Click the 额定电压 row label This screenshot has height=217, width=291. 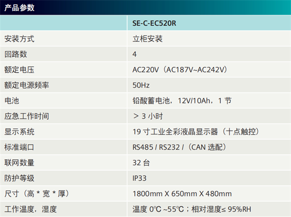pyautogui.click(x=19, y=70)
